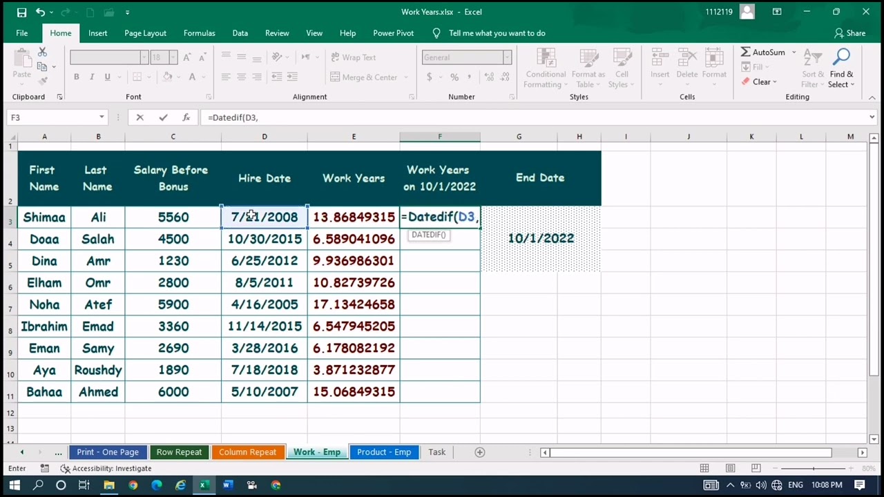Viewport: 884px width, 497px height.
Task: Save the workbook from Quick Access toolbar
Action: [x=21, y=12]
